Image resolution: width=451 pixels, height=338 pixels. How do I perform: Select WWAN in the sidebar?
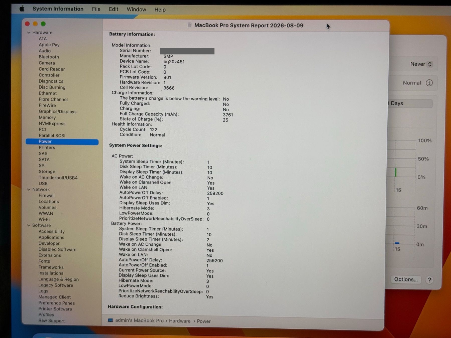[46, 213]
